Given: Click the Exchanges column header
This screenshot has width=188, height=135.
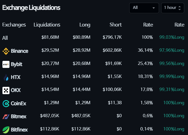Looking at the screenshot, I should [14, 25].
